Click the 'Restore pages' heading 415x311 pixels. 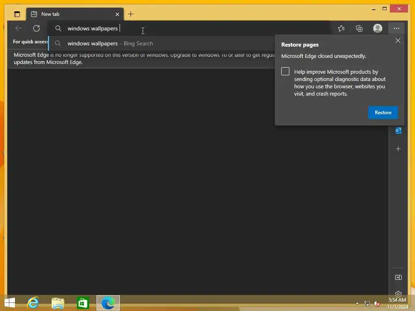[299, 45]
